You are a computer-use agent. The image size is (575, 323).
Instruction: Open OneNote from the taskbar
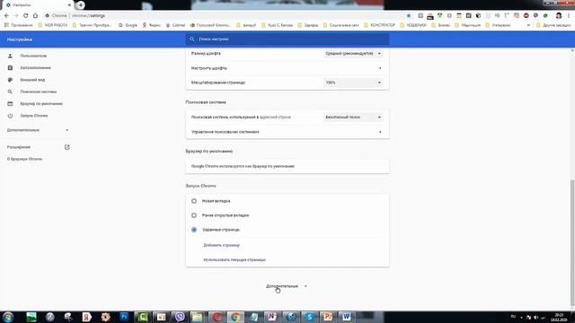point(272,317)
